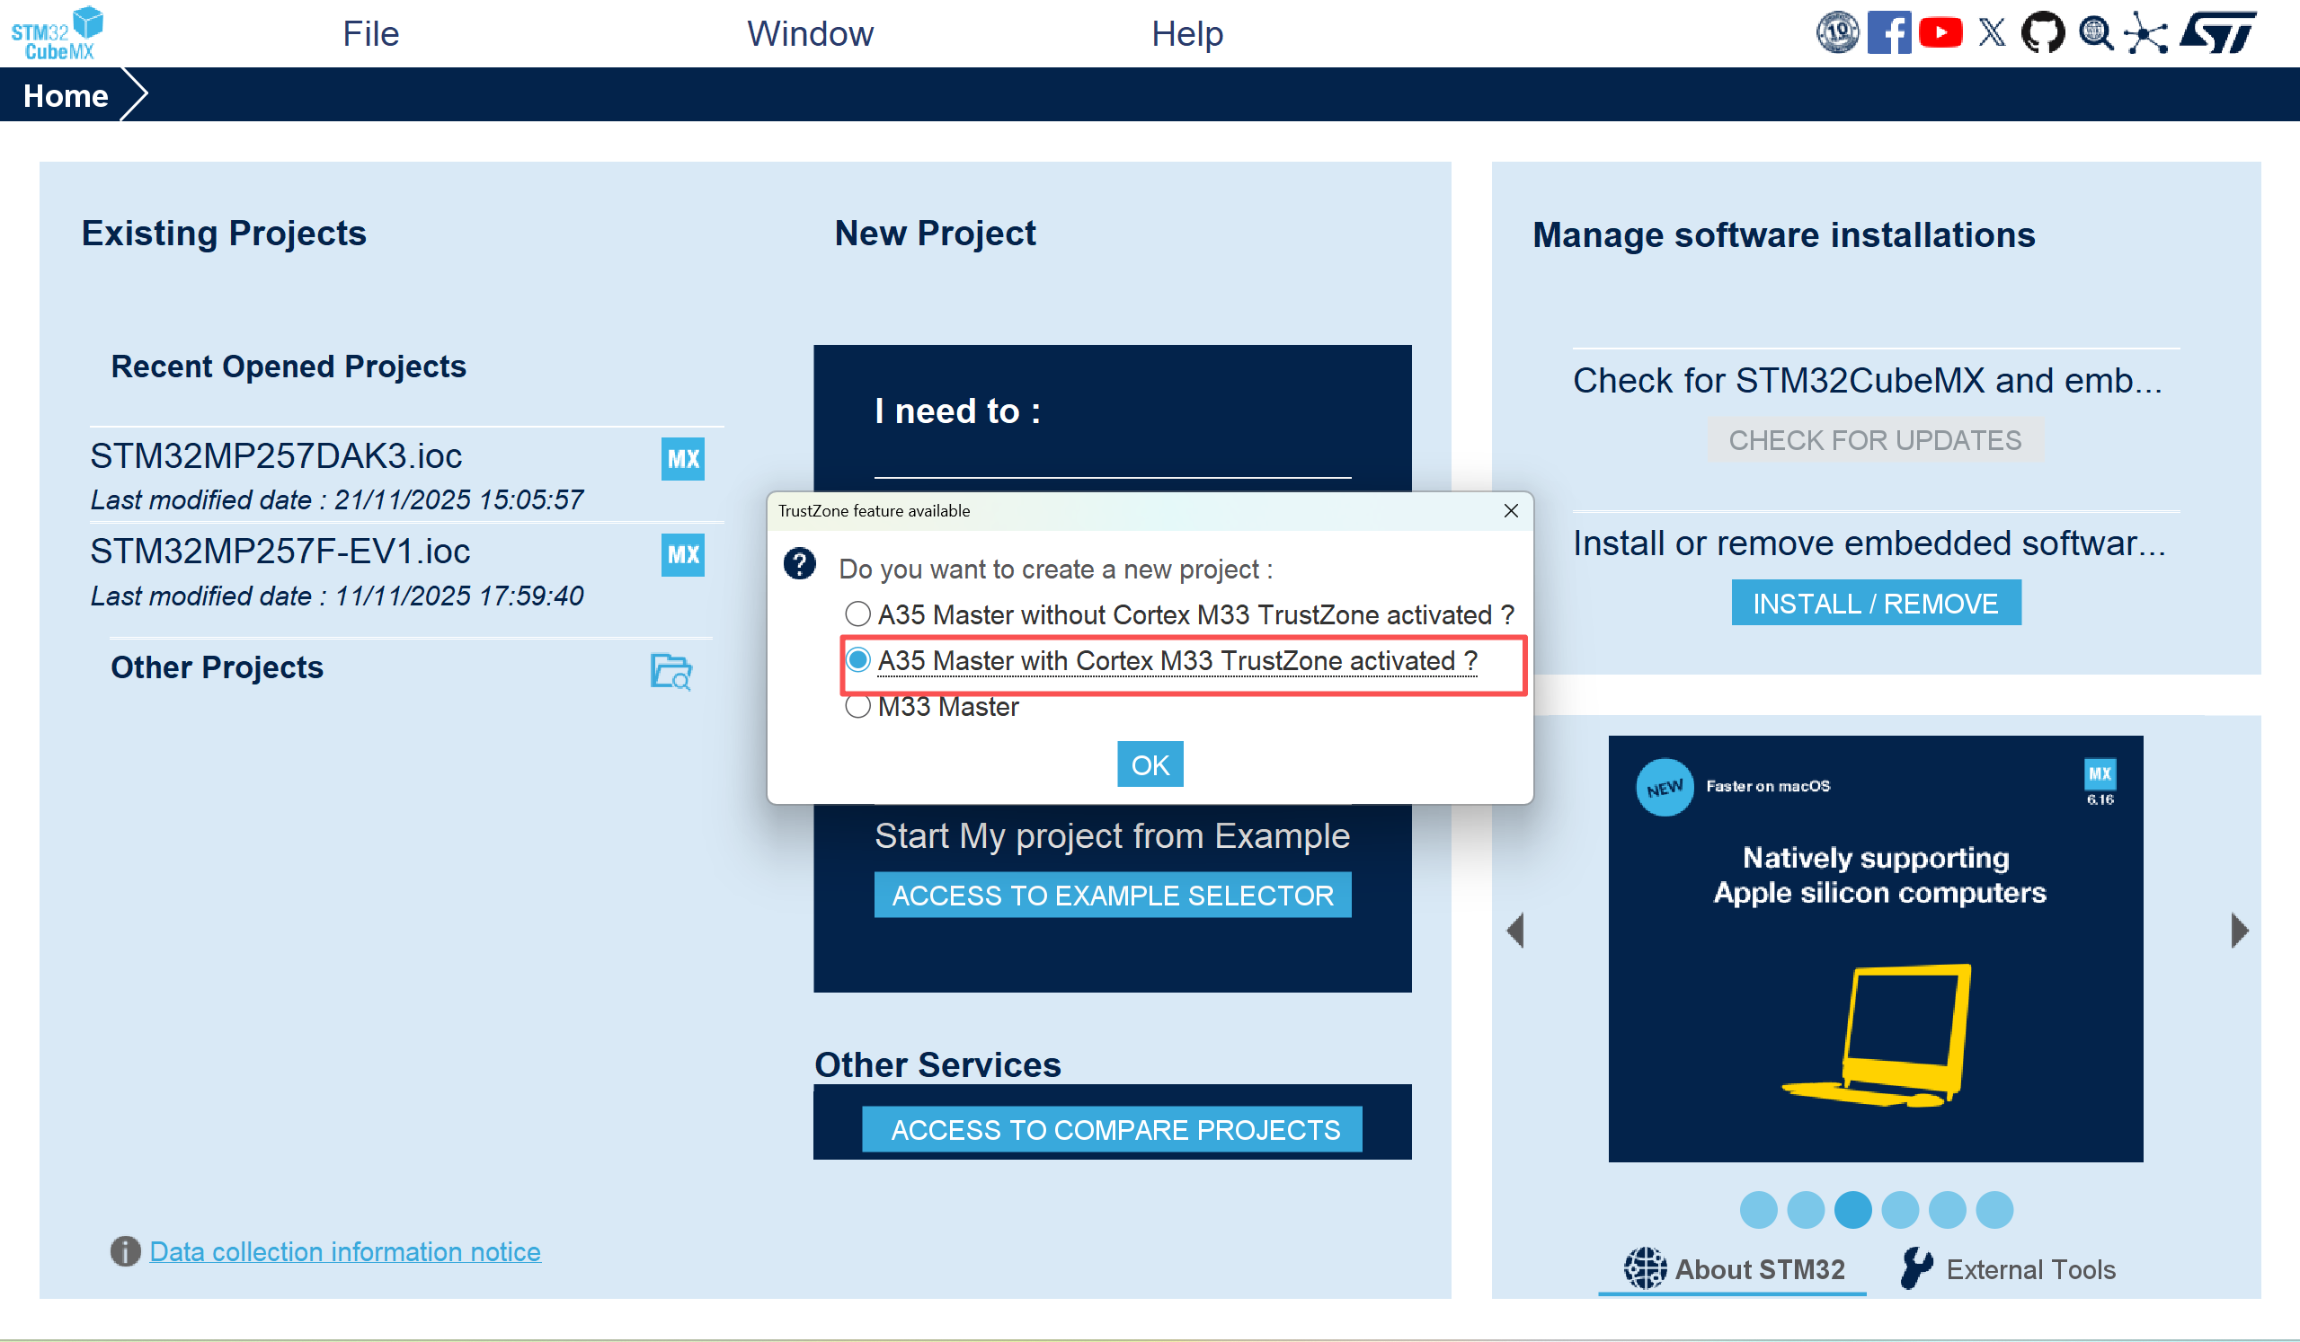This screenshot has height=1342, width=2300.
Task: Choose the M33 Master radio option
Action: pos(857,706)
